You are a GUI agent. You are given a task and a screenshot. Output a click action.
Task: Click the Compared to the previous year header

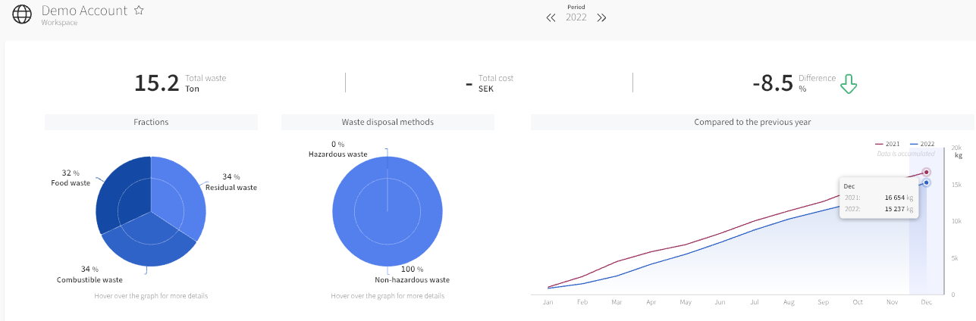(x=752, y=122)
